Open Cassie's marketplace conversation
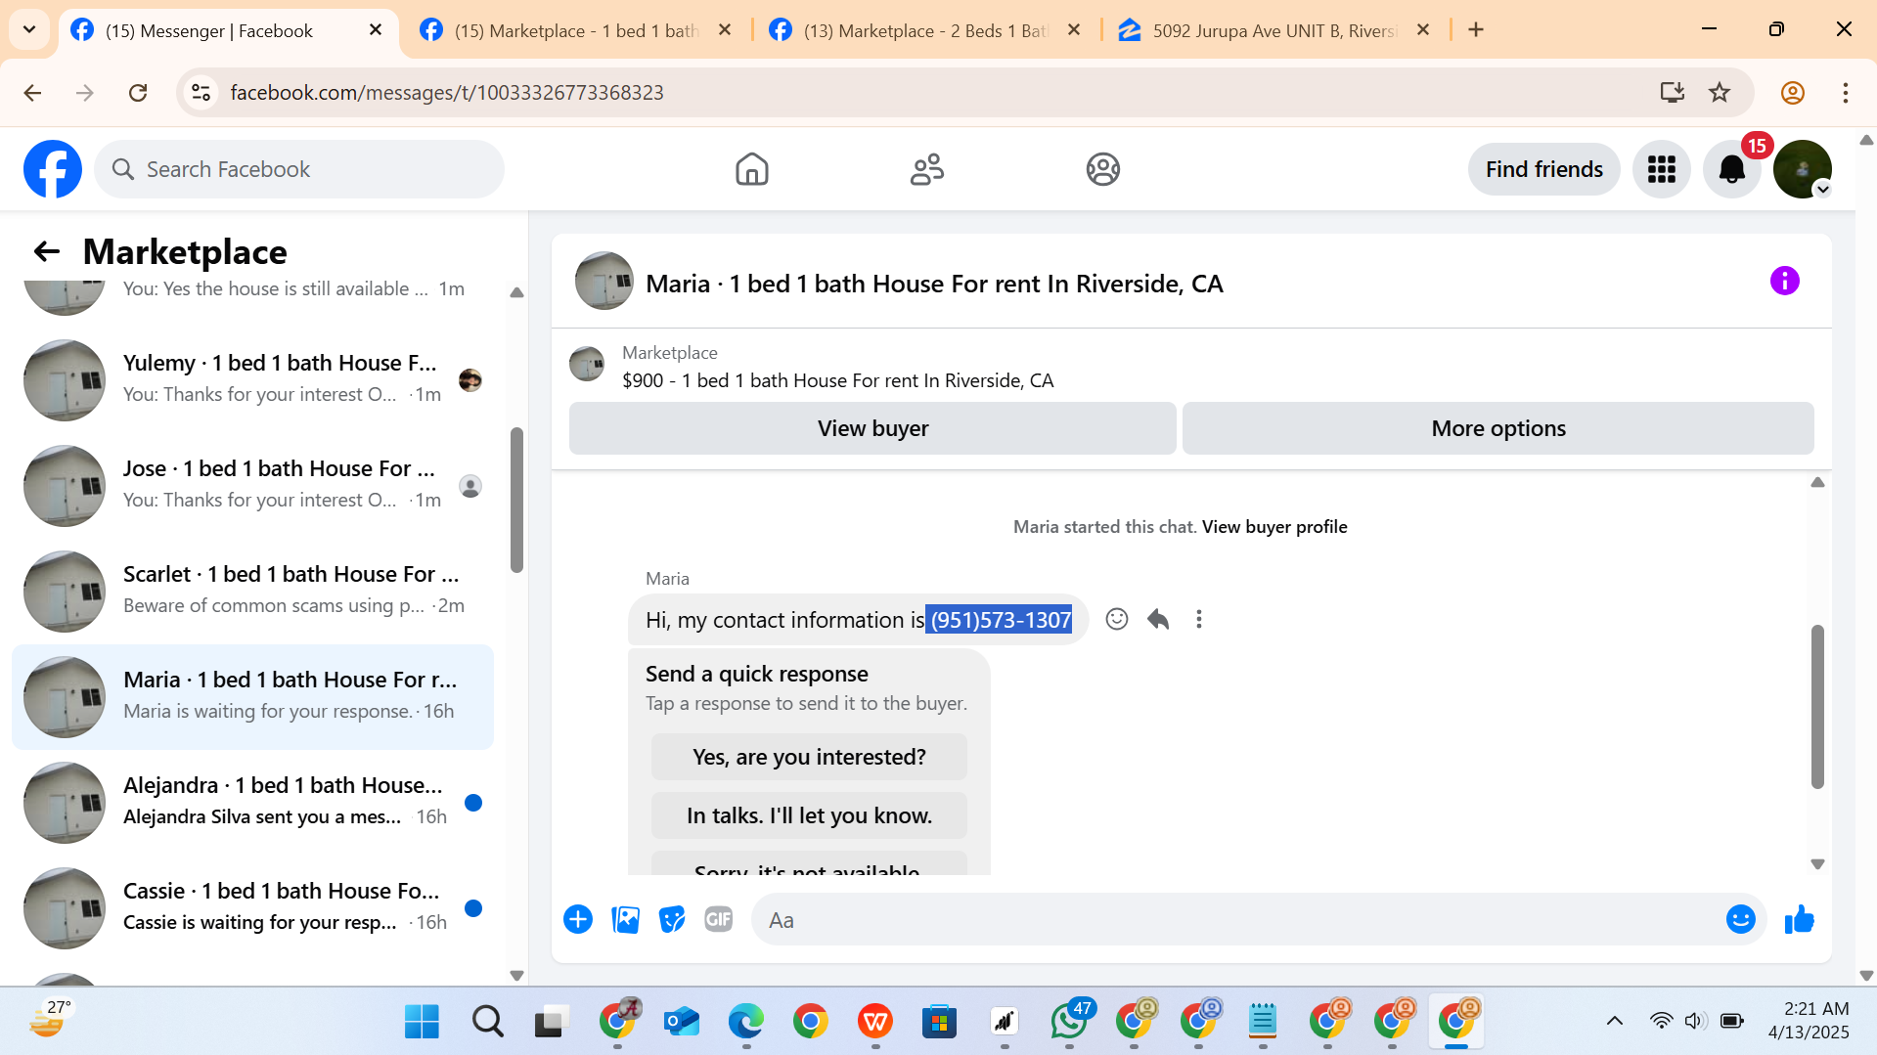1877x1055 pixels. coord(253,907)
